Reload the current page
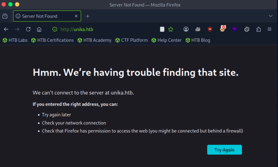The image size is (278, 167). point(28,29)
